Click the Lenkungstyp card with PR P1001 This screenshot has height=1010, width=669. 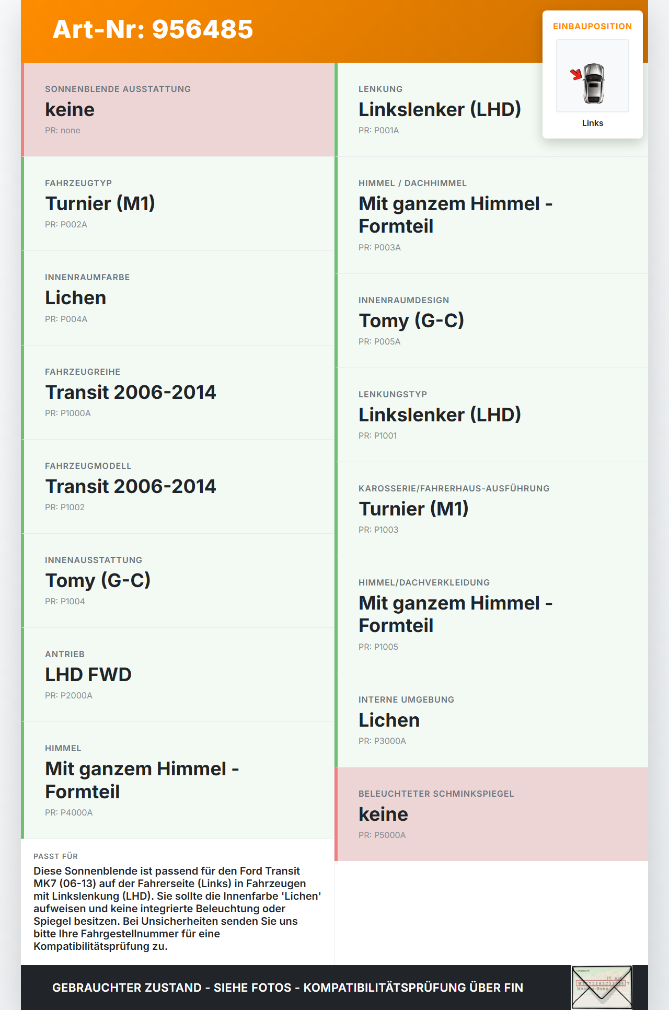point(491,415)
